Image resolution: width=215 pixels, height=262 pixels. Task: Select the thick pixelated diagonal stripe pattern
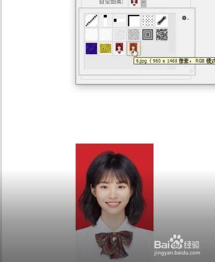162,21
